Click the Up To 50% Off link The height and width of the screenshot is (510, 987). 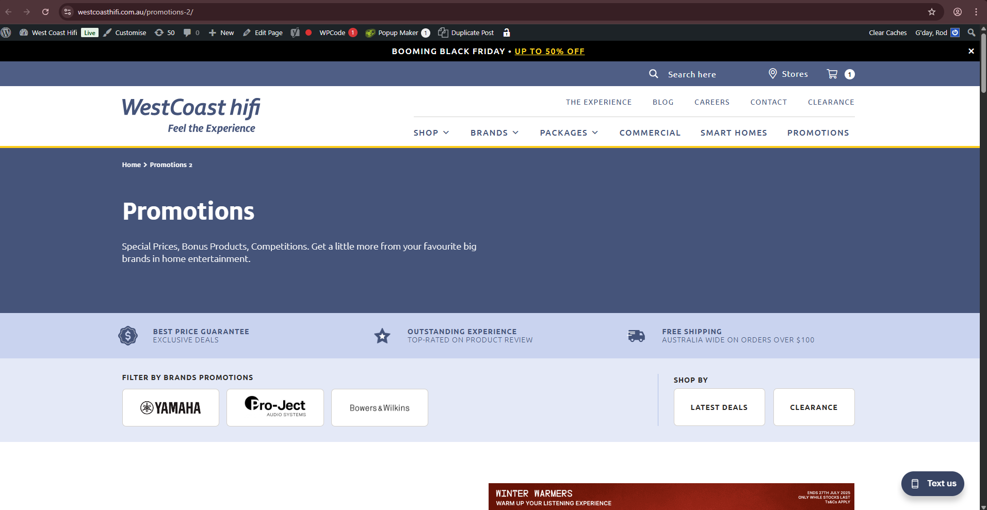[549, 52]
